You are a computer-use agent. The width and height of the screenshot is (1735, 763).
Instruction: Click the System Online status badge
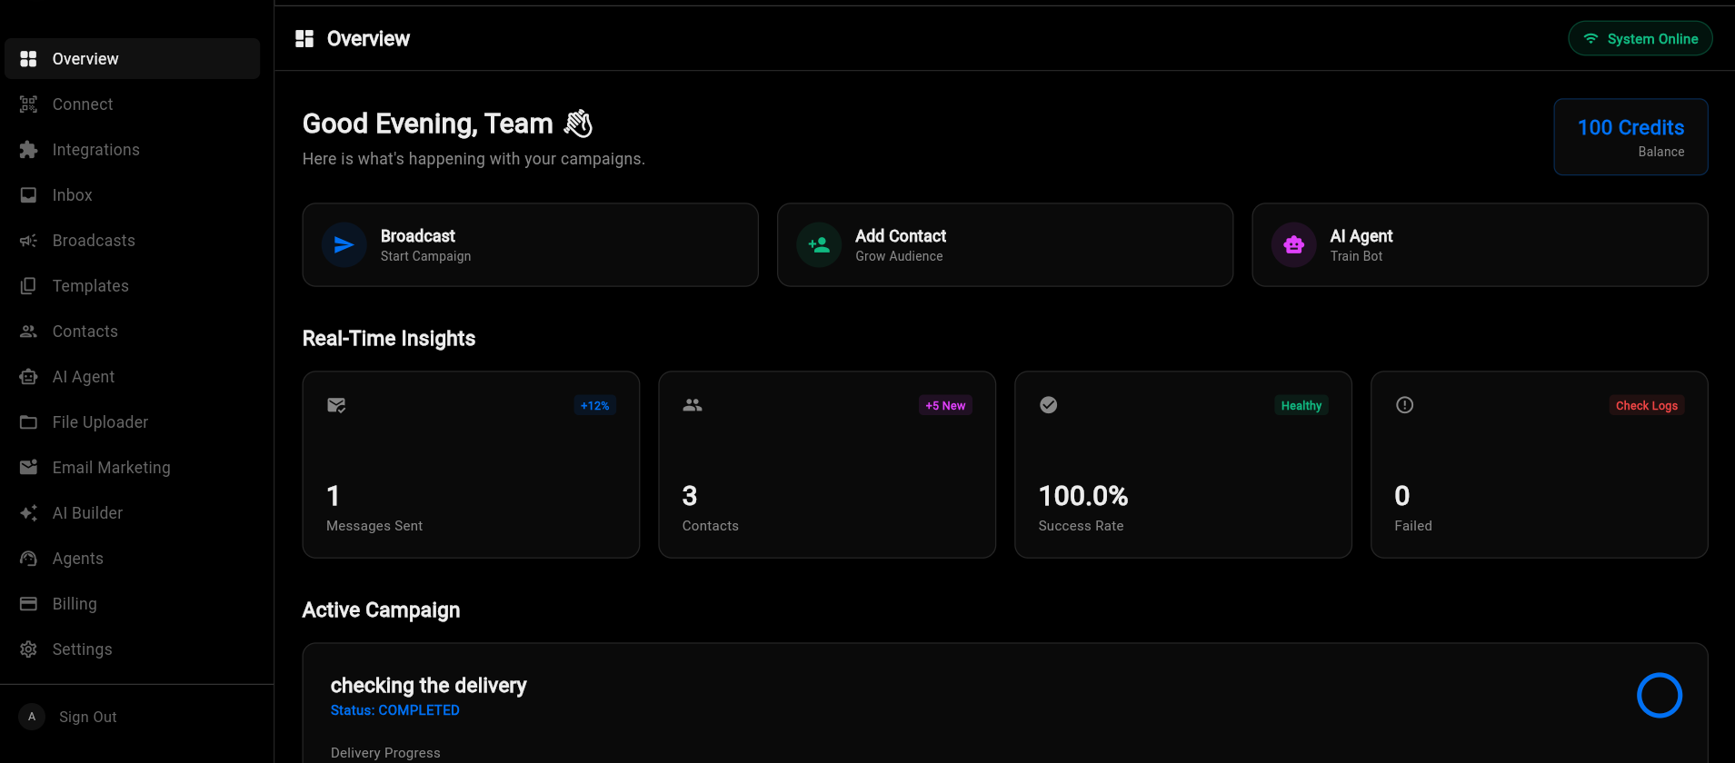1640,39
